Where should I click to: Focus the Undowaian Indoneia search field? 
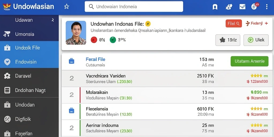point(134,7)
